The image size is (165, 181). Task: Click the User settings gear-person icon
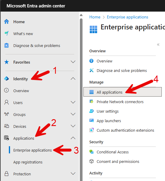click(91, 111)
